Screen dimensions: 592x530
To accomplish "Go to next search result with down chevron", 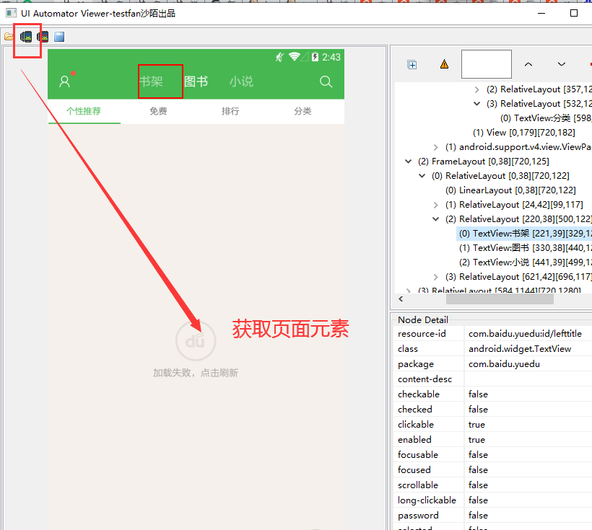I will pos(562,64).
